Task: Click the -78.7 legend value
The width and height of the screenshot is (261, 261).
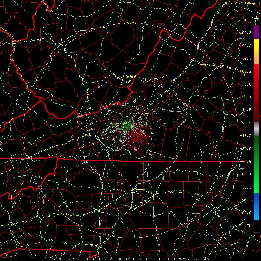Action: pos(246,187)
